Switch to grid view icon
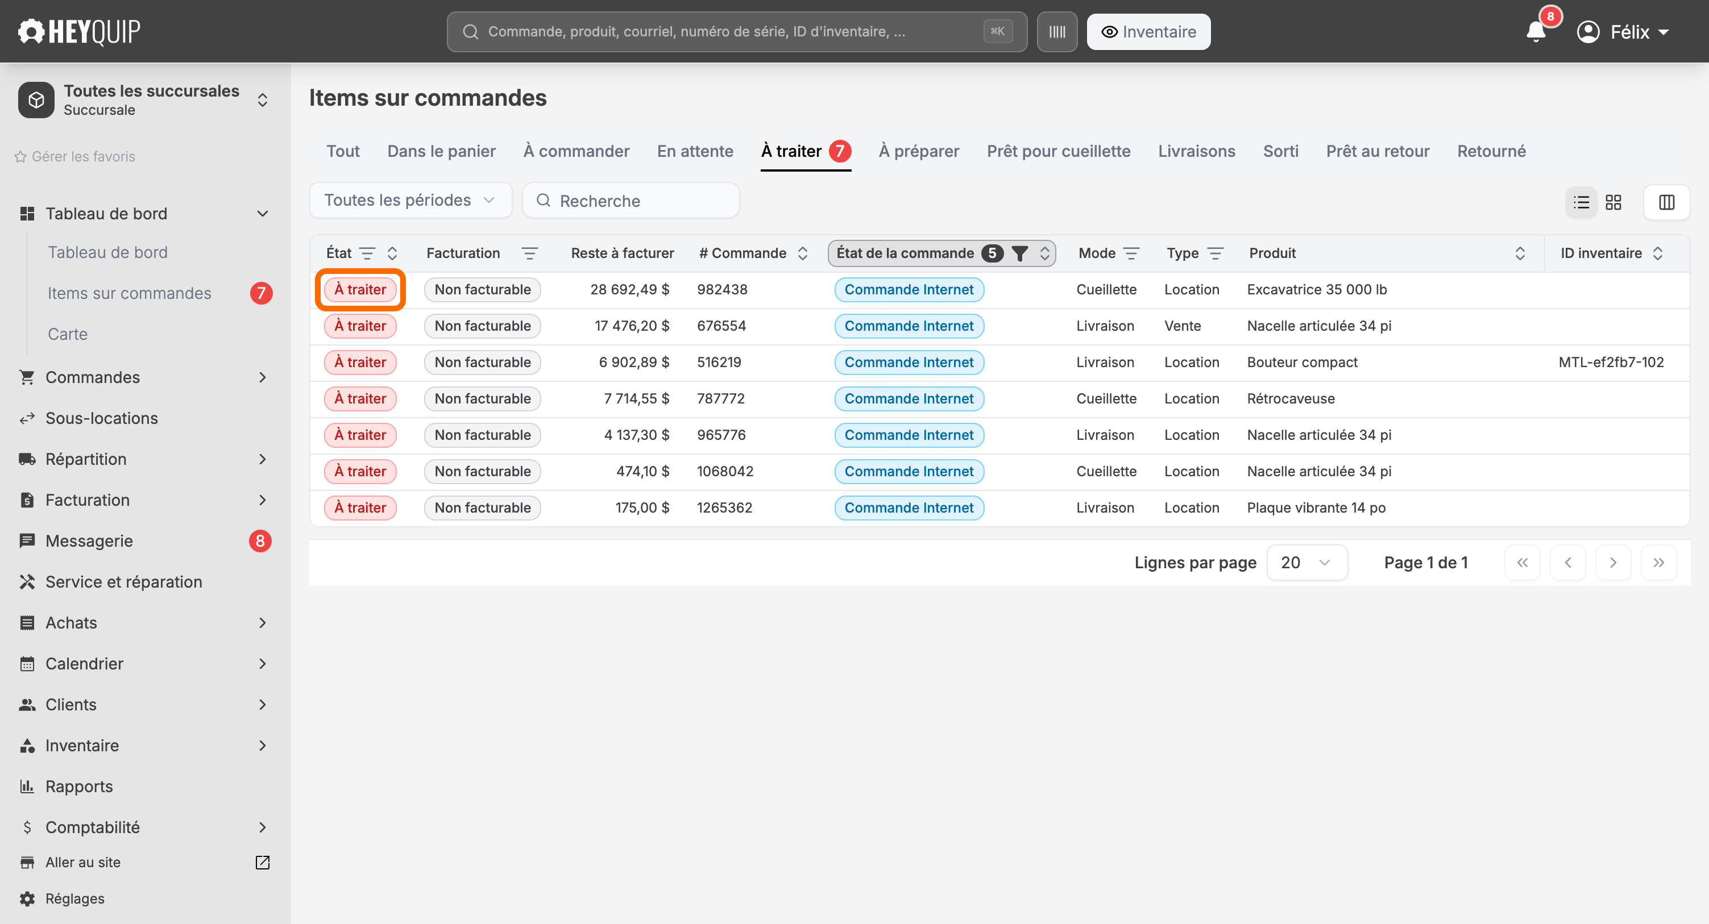Screen dimensions: 1709x924 pos(1613,202)
